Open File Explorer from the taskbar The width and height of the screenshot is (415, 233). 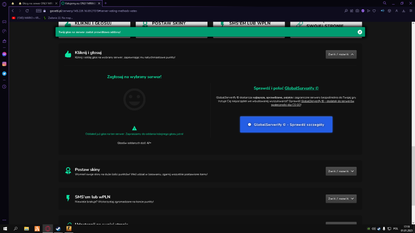coord(27,229)
